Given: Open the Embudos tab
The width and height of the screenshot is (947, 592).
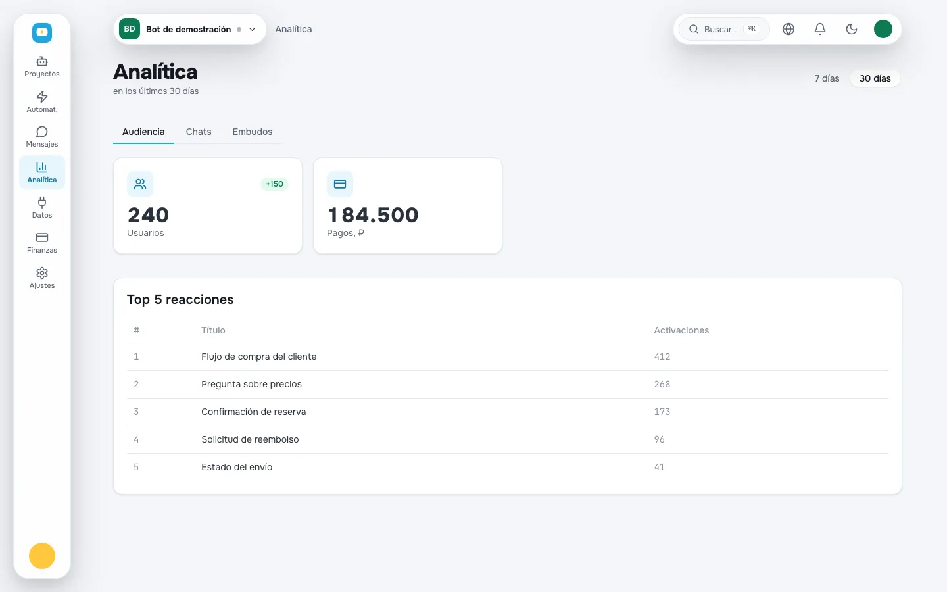Looking at the screenshot, I should coord(253,132).
